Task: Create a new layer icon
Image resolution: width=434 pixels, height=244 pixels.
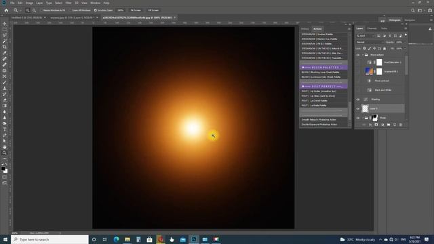Action: click(395, 125)
